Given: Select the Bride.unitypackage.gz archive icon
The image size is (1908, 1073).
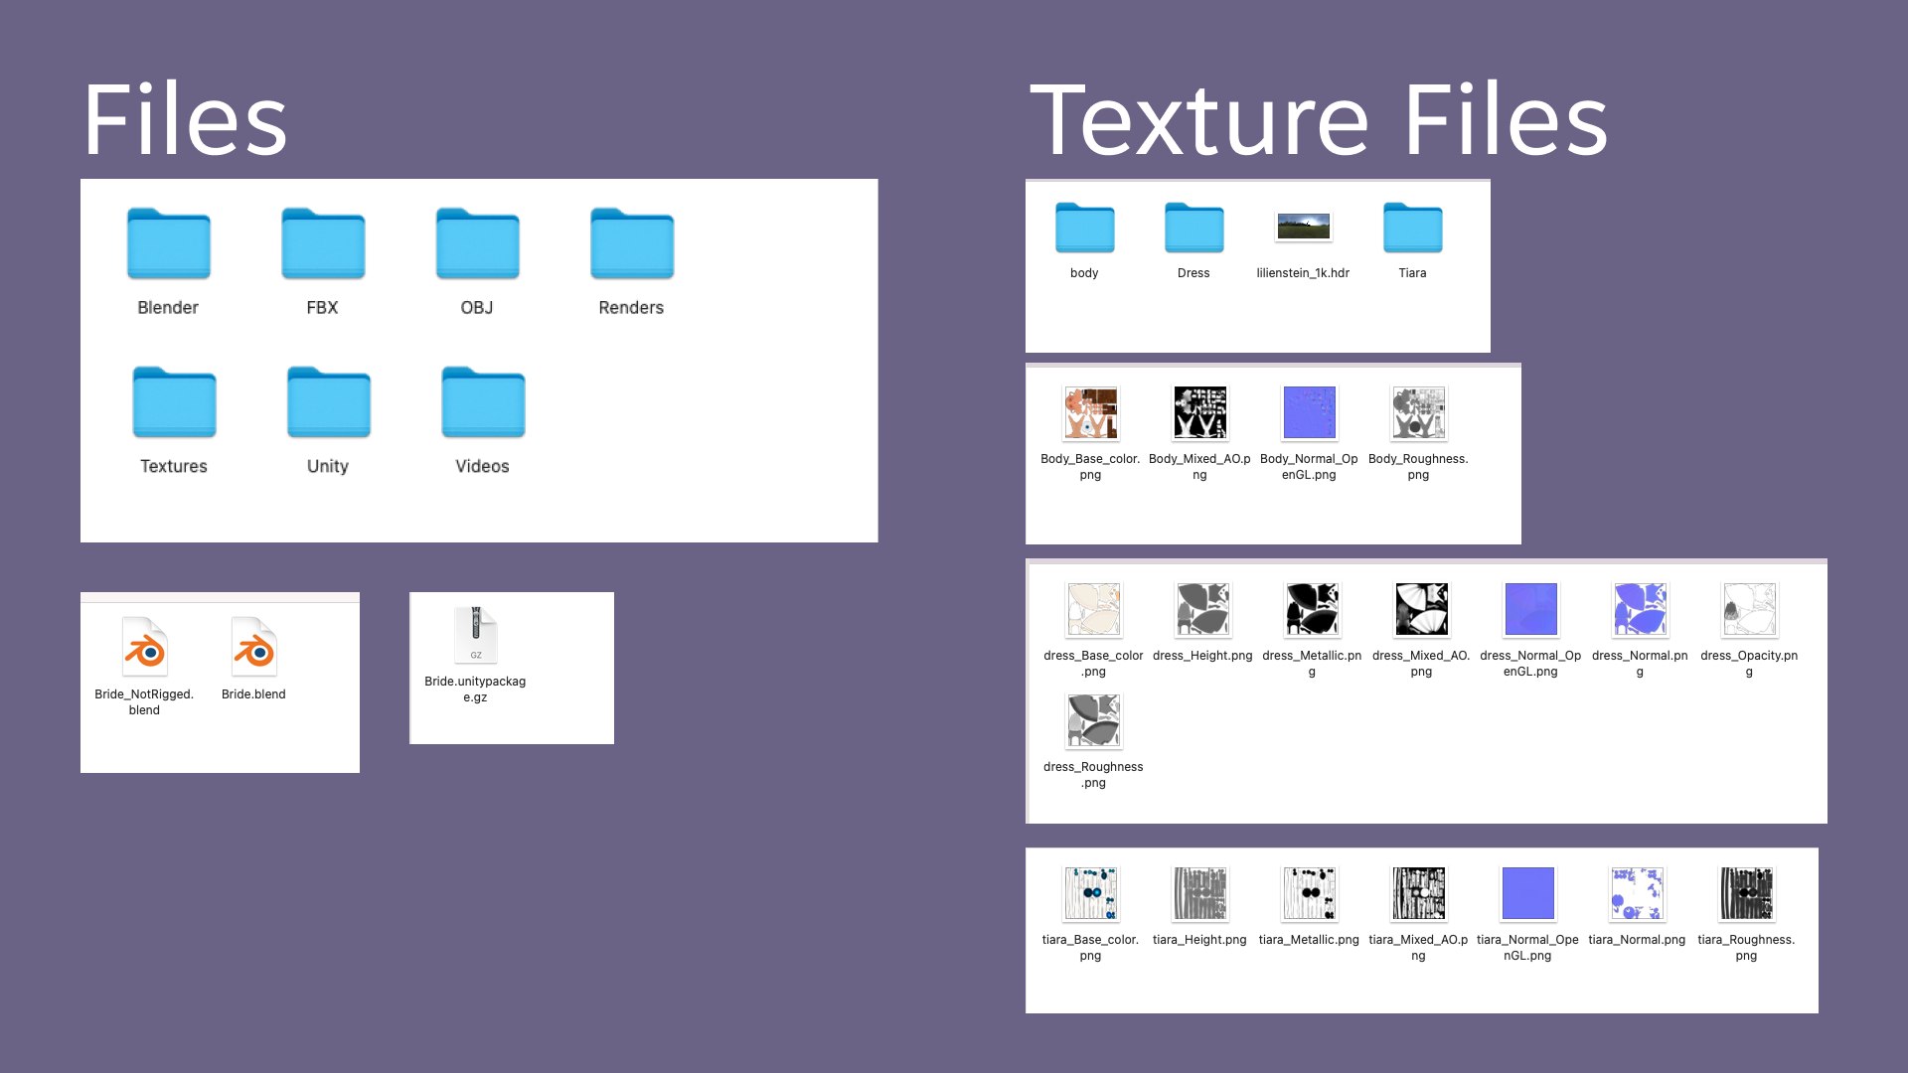Looking at the screenshot, I should (x=476, y=635).
